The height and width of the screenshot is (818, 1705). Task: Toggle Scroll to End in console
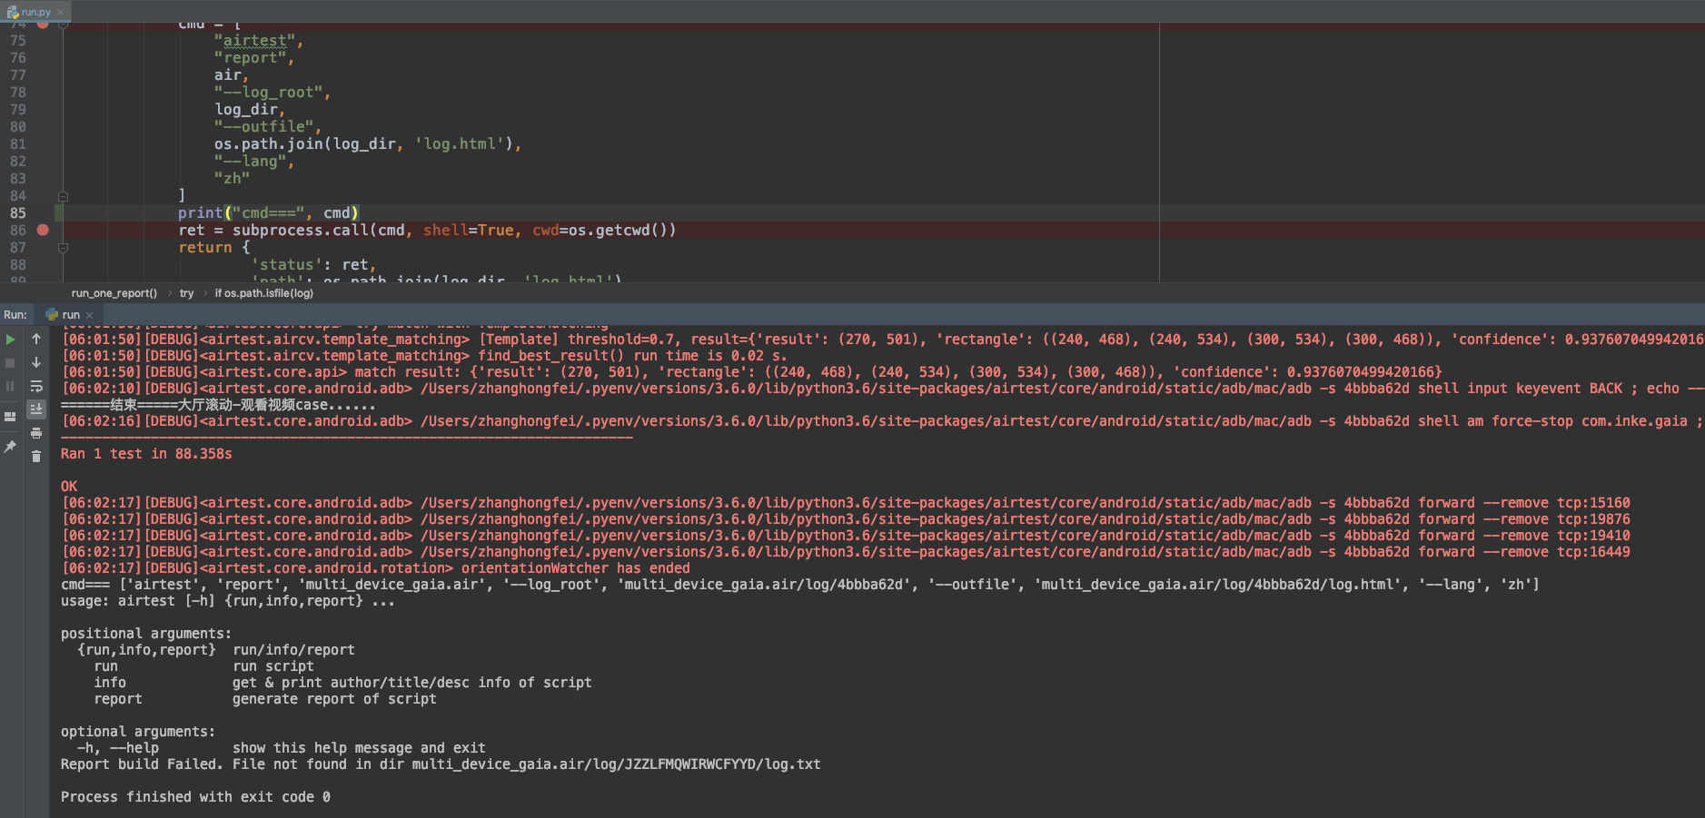(36, 409)
